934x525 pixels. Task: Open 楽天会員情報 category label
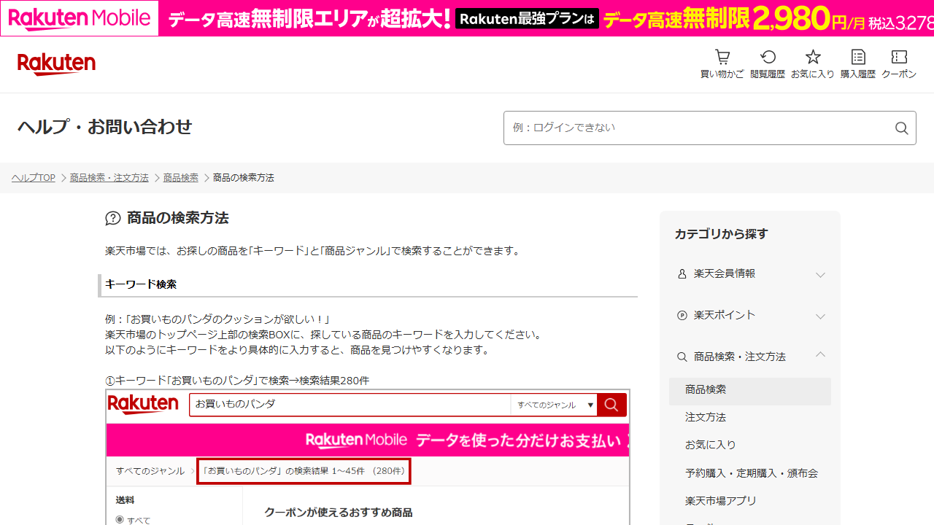point(725,274)
